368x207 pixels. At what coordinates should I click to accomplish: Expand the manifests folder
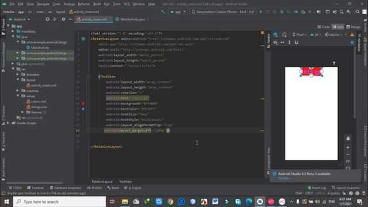13,31
